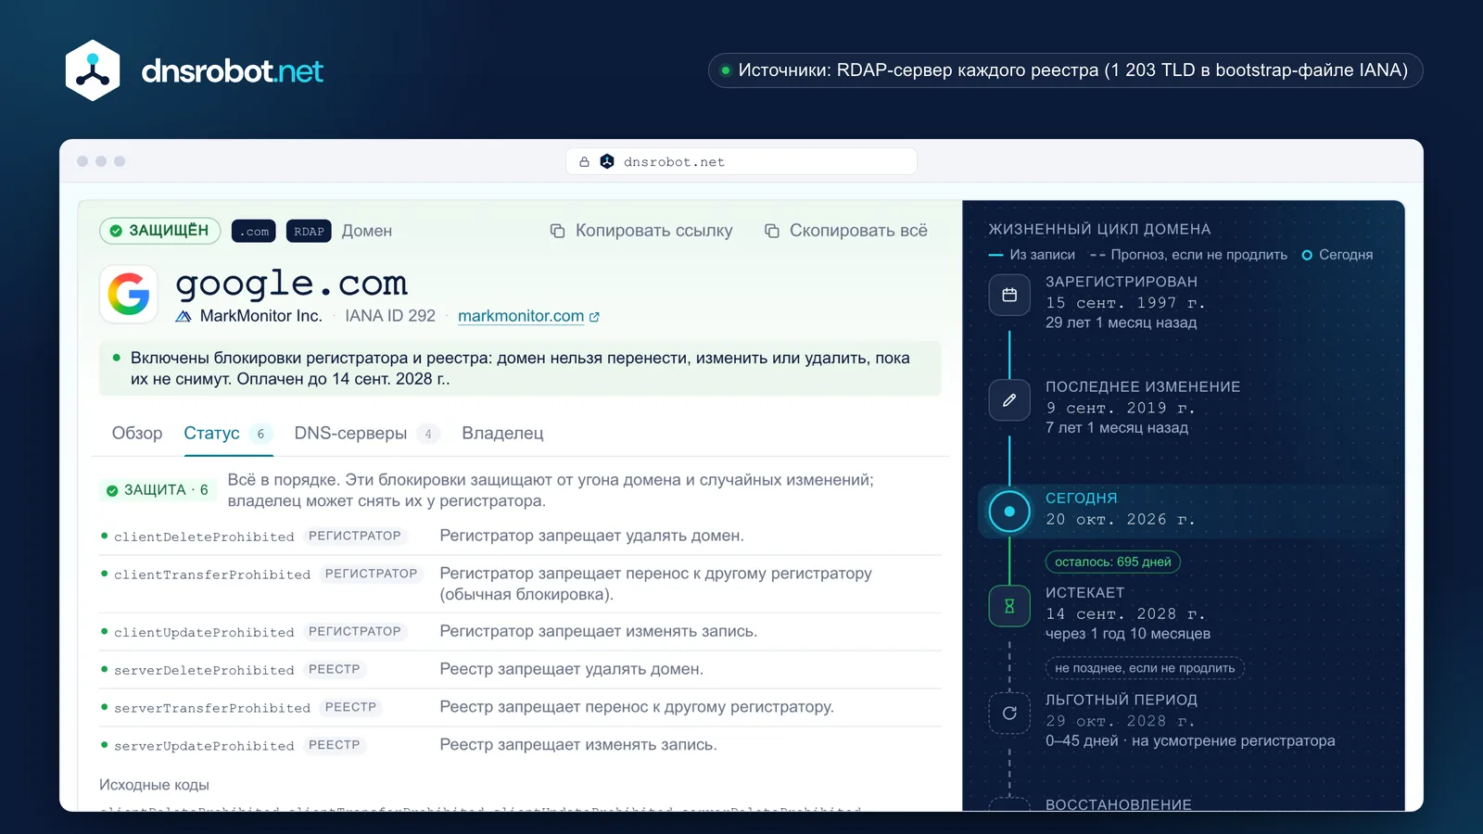Click the осталось: 695 дней pill
This screenshot has height=834, width=1483.
pos(1113,562)
